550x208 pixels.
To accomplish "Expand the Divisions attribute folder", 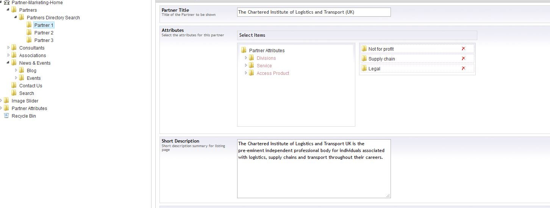I will coord(246,58).
